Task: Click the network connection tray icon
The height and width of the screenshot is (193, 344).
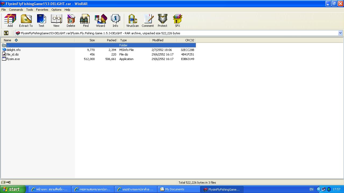Action: 324,189
